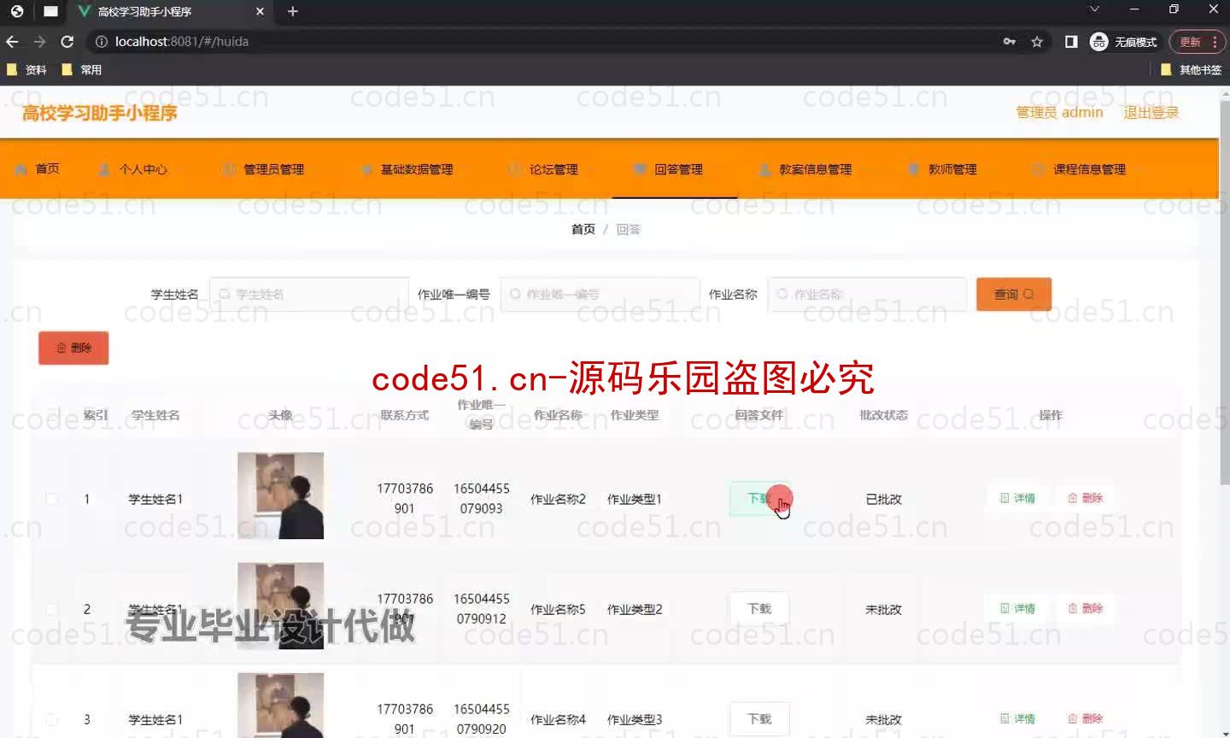Focus the 作业唯一编号 search field
Screen dimensions: 1230x738
tap(600, 294)
